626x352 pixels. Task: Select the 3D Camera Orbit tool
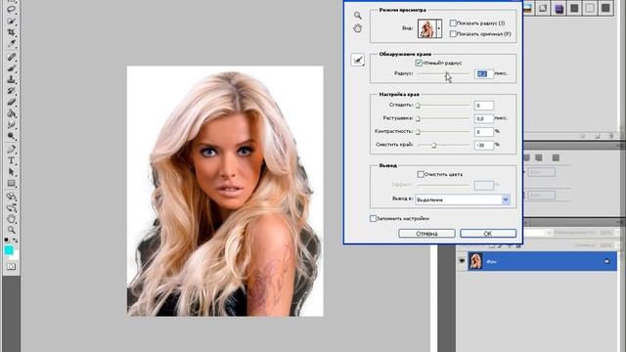click(x=11, y=207)
